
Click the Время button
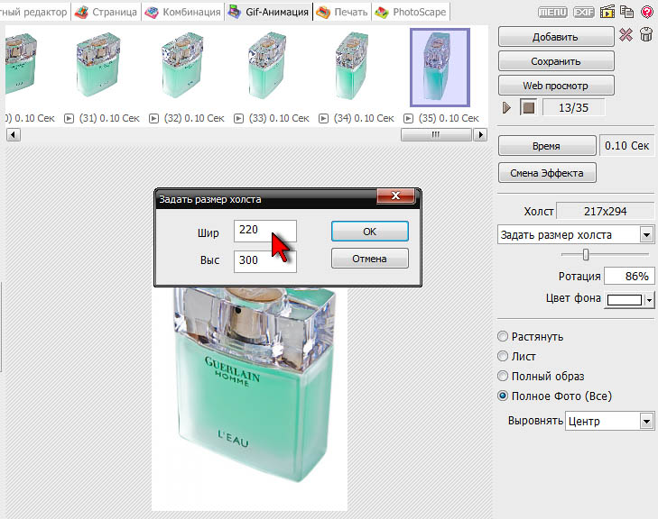coord(547,146)
